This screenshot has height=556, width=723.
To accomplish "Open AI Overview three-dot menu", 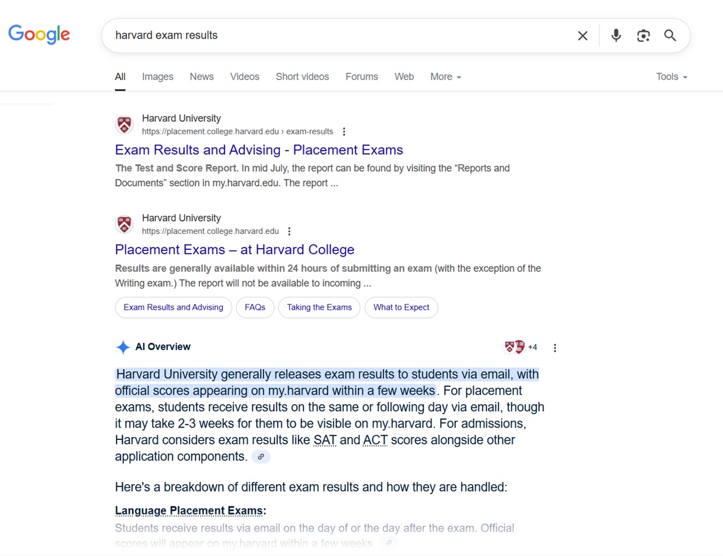I will pyautogui.click(x=554, y=348).
